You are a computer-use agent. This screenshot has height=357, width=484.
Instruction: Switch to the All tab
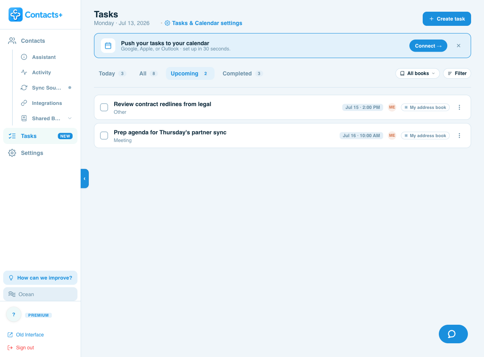(x=148, y=73)
